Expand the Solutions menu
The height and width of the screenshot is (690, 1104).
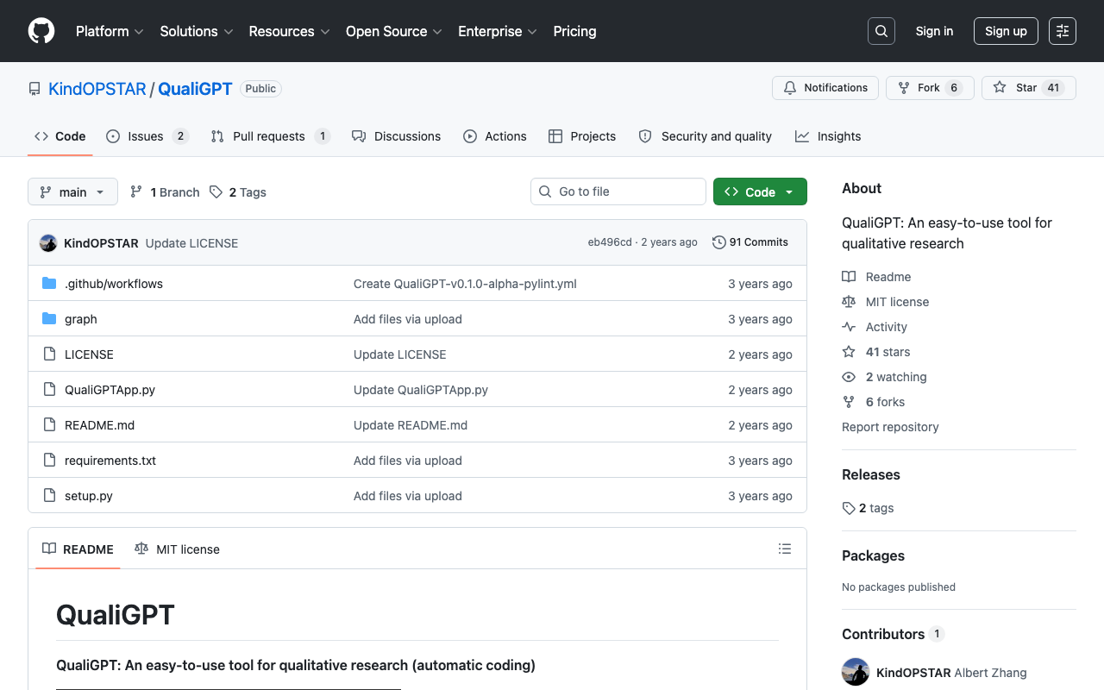pos(197,31)
